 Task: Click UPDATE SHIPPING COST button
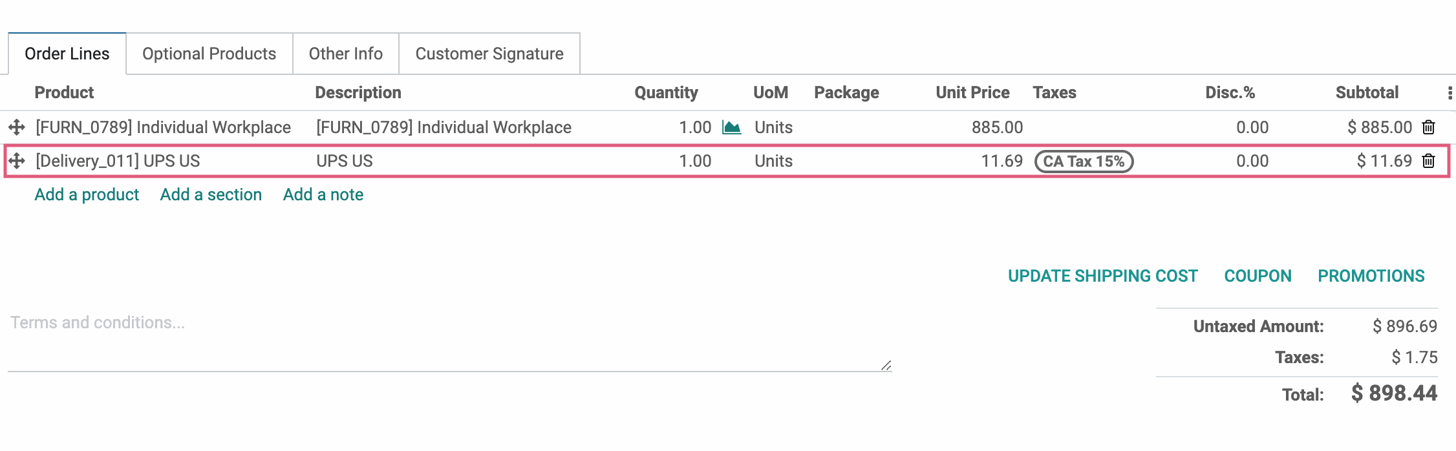coord(1102,276)
